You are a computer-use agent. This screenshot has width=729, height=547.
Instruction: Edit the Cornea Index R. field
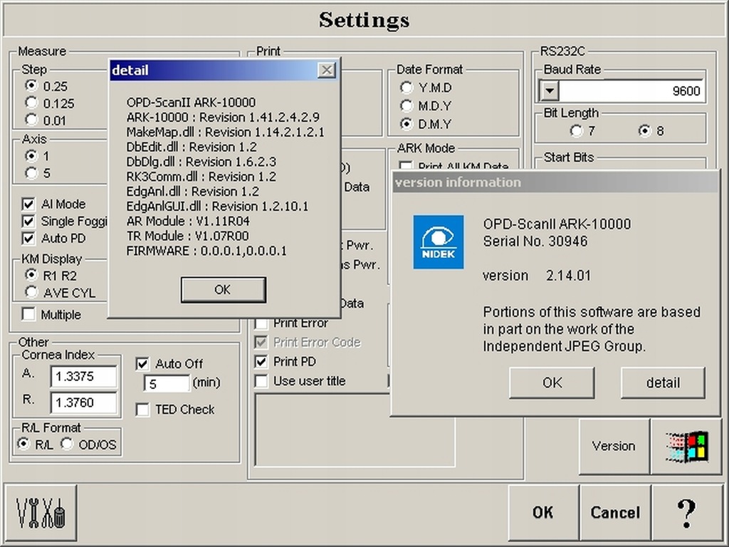pyautogui.click(x=84, y=402)
